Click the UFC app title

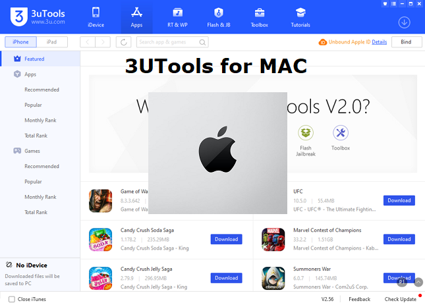[298, 191]
